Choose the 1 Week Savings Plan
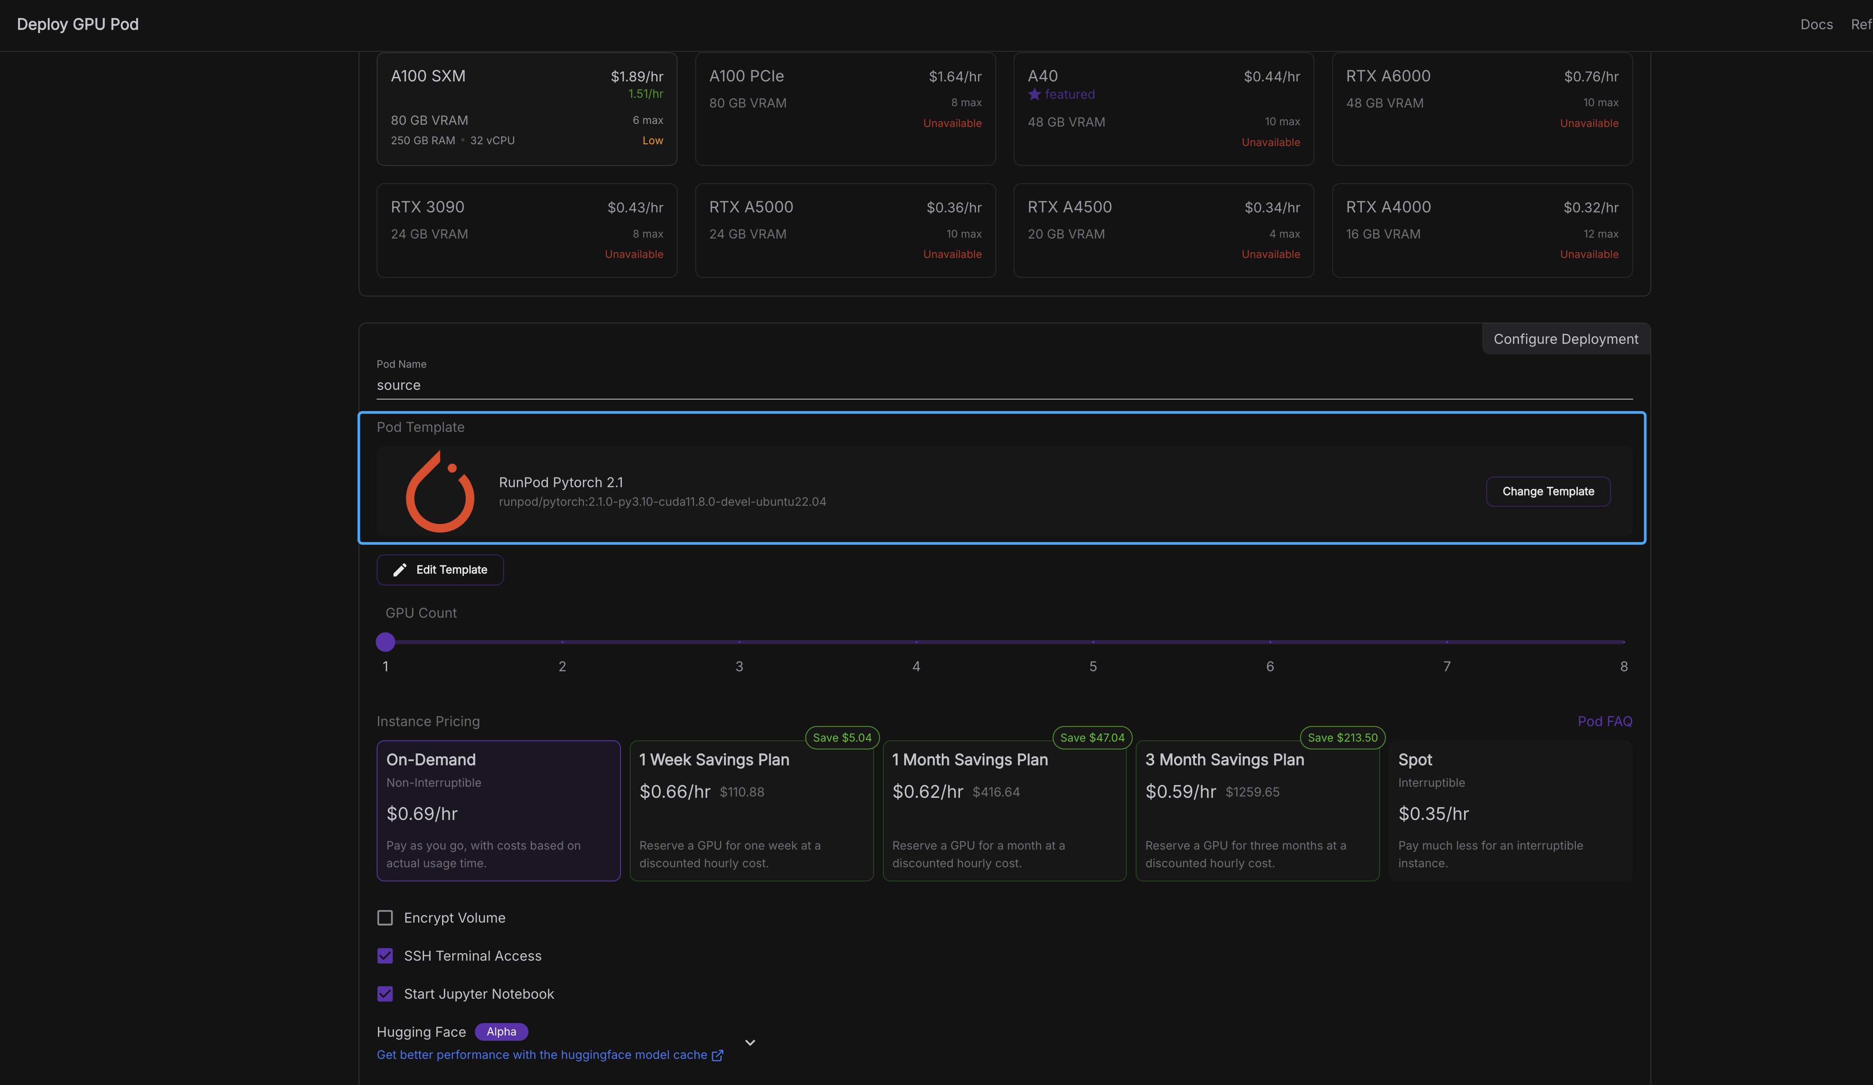1873x1085 pixels. 752,811
